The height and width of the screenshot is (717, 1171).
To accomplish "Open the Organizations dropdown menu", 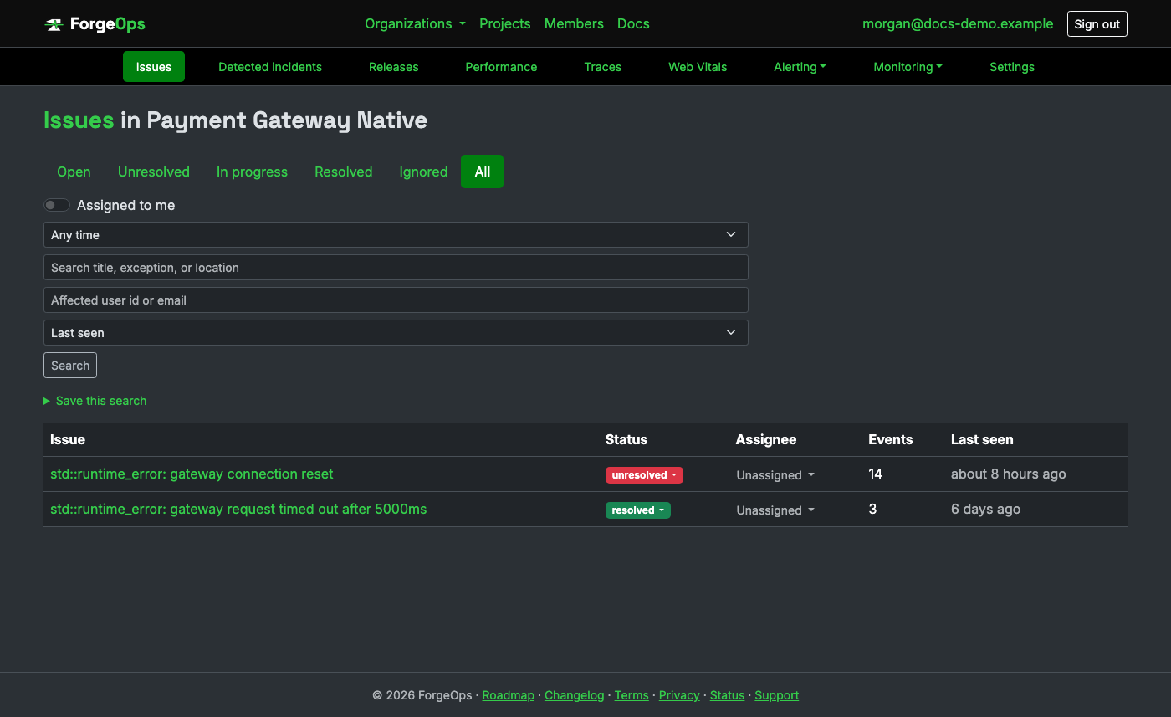I will [x=415, y=23].
